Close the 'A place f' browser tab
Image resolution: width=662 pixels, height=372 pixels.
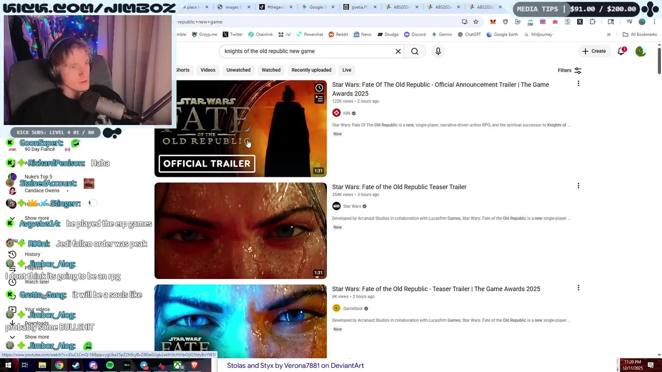pyautogui.click(x=207, y=7)
